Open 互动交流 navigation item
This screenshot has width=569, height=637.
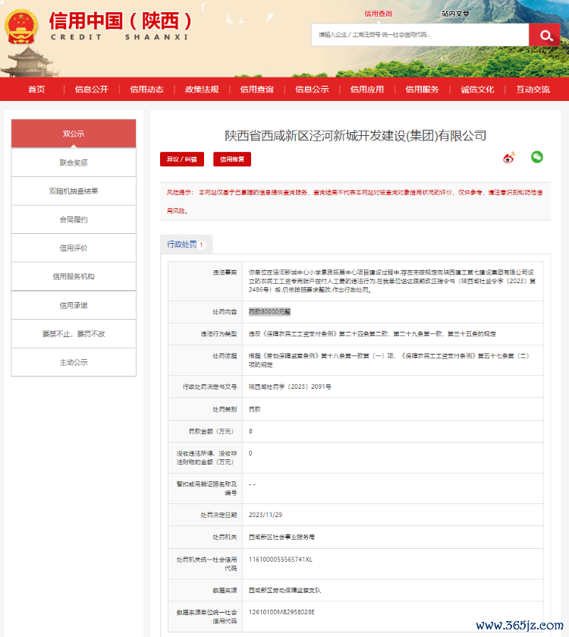click(533, 90)
